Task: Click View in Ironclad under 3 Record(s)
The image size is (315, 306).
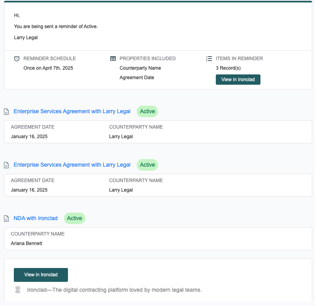Action: click(x=238, y=80)
